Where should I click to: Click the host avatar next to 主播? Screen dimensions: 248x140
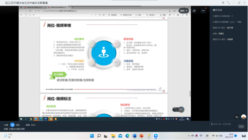[x=12, y=125]
